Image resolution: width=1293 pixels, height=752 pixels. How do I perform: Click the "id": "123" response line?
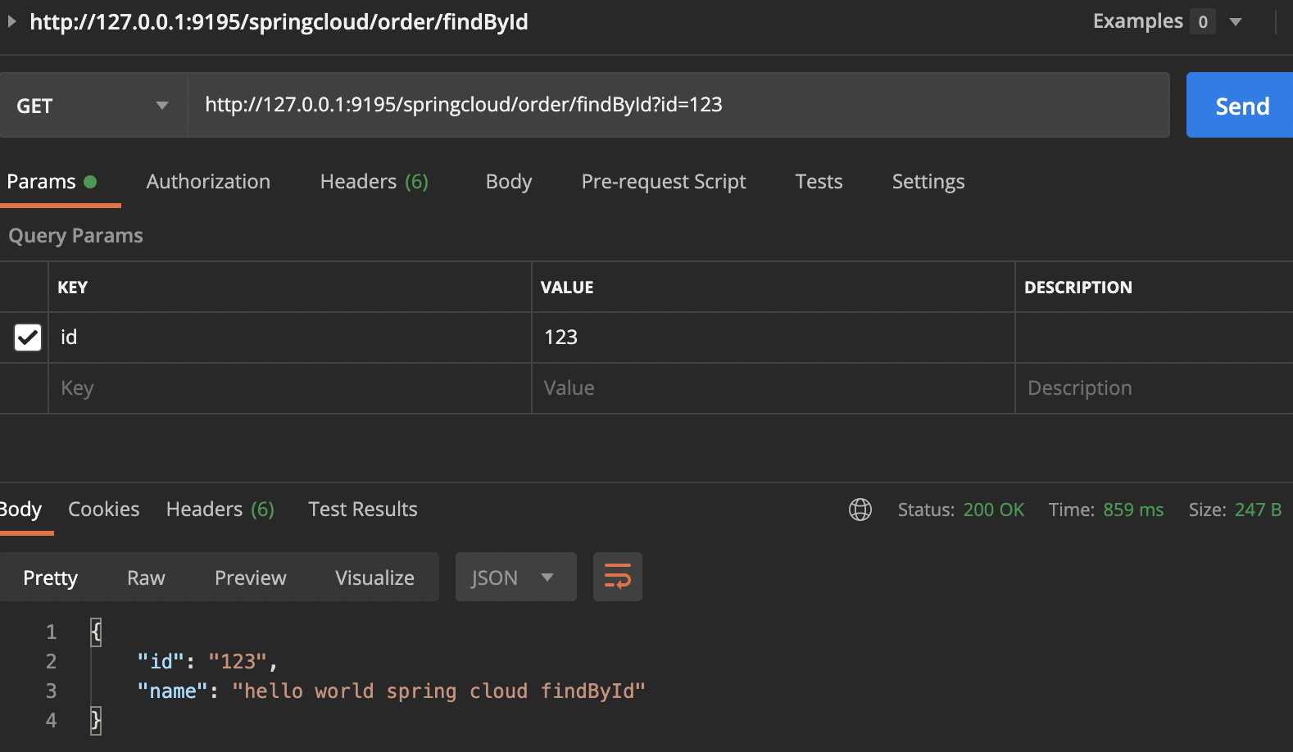pyautogui.click(x=207, y=661)
